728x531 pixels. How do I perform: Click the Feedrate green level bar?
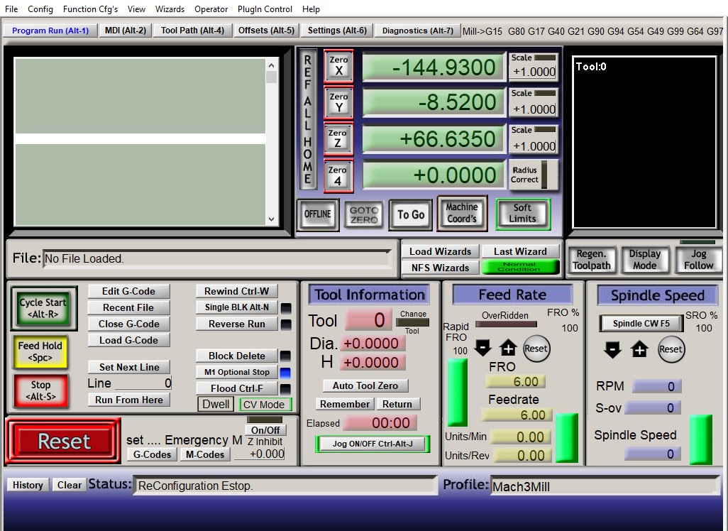567,437
